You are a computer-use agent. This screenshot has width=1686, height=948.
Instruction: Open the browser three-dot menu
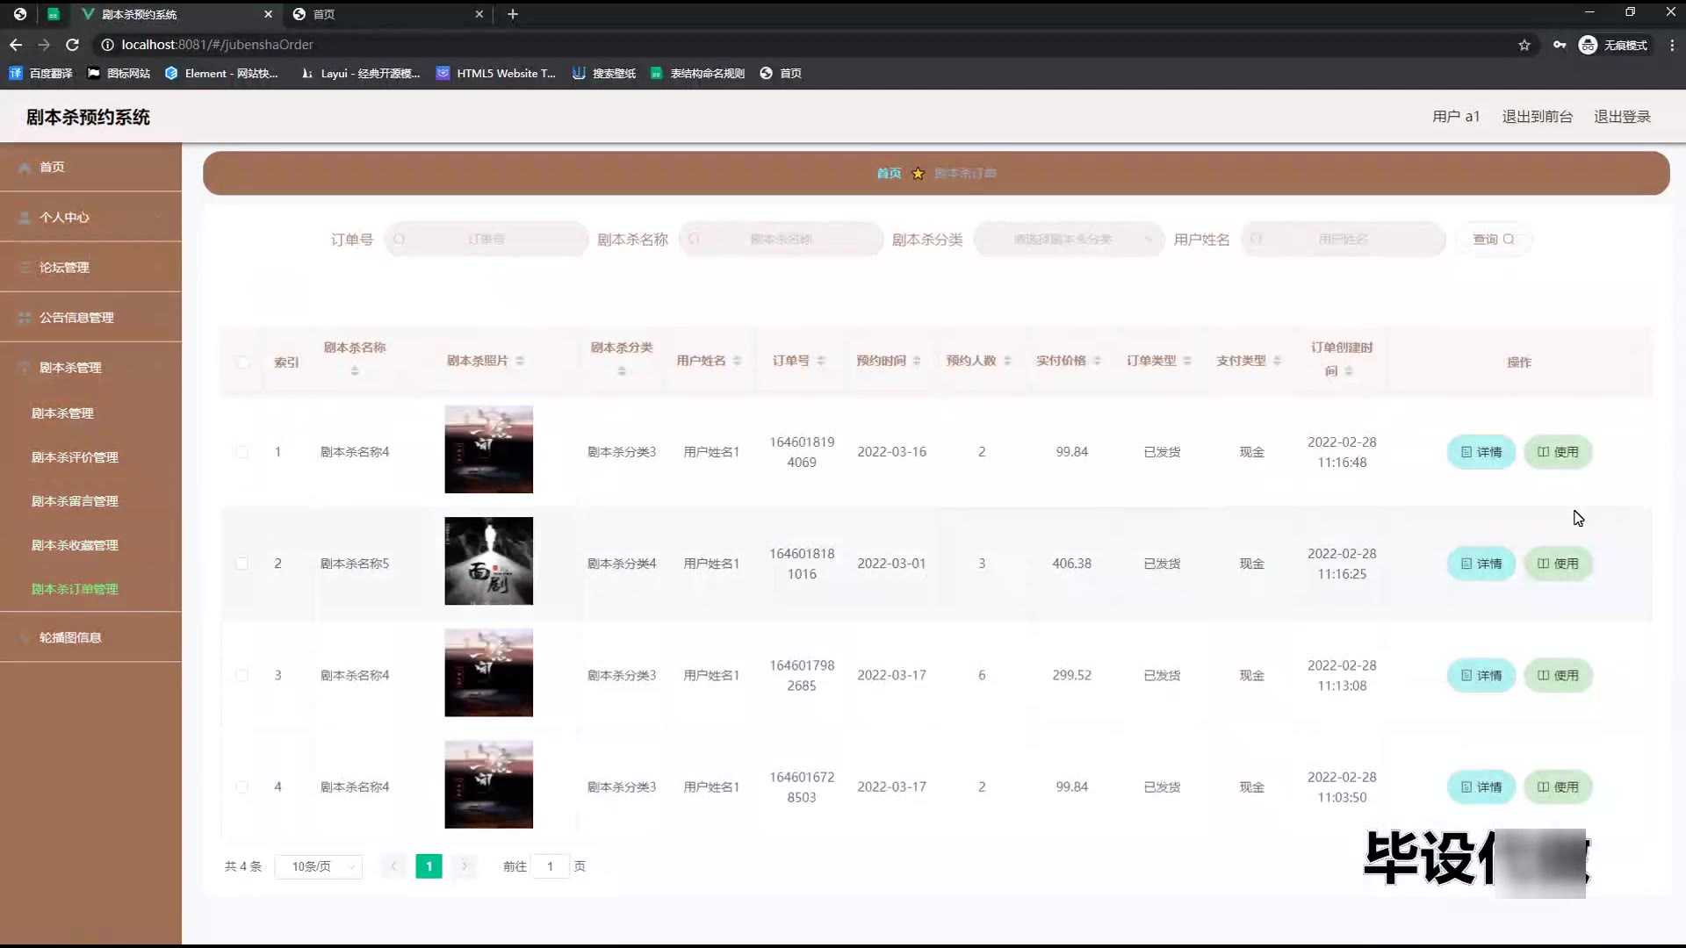click(x=1672, y=45)
